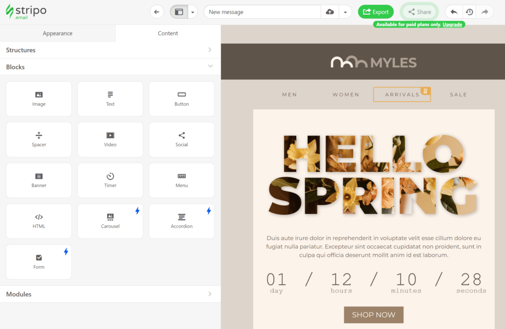
Task: Click the undo arrow icon
Action: point(453,11)
